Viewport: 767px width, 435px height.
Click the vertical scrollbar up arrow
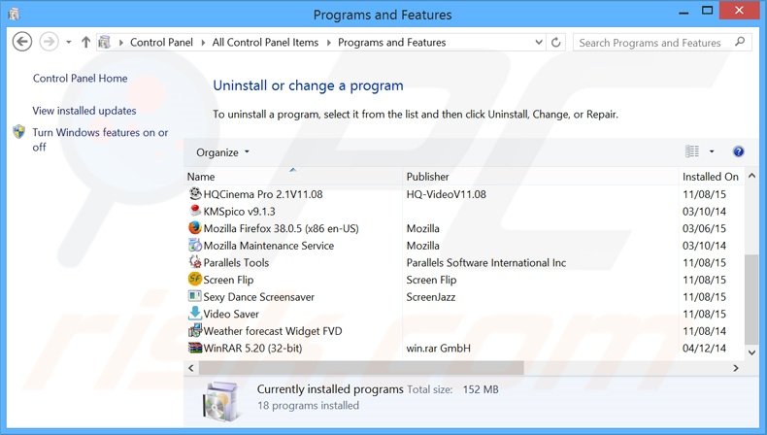point(751,176)
